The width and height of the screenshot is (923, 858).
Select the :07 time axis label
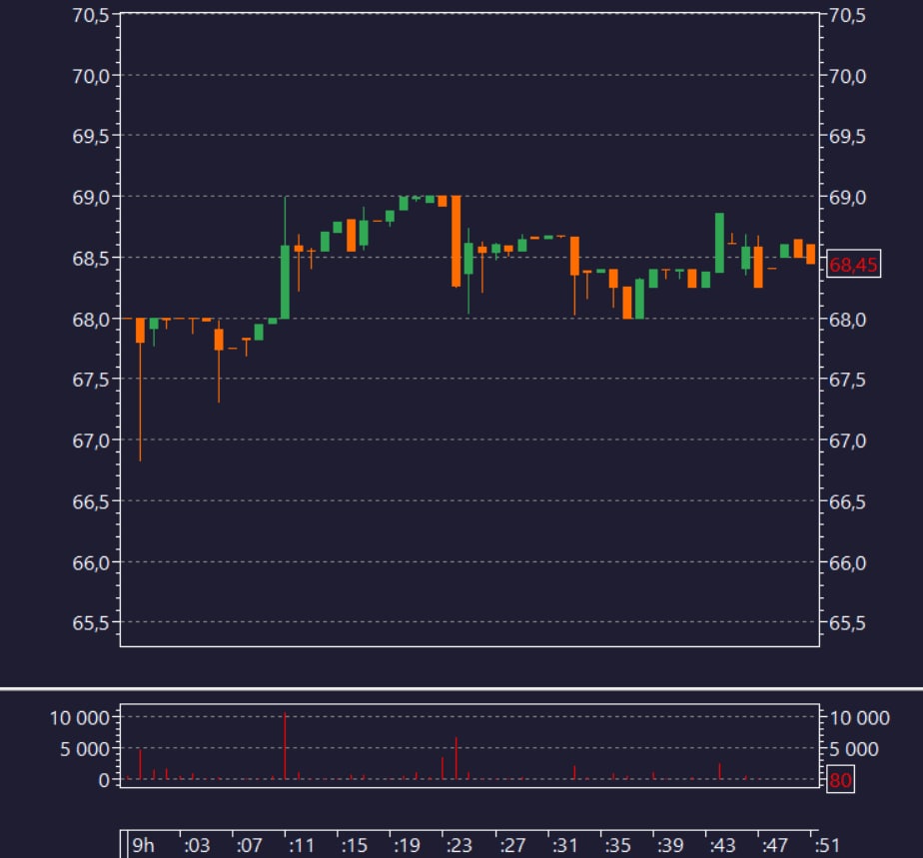(x=249, y=845)
